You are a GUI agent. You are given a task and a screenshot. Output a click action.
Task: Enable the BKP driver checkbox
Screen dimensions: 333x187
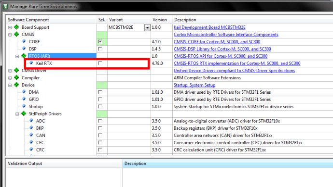click(100, 128)
